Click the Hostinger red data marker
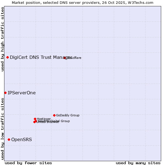The height and width of the screenshot is (165, 165). (x=35, y=119)
